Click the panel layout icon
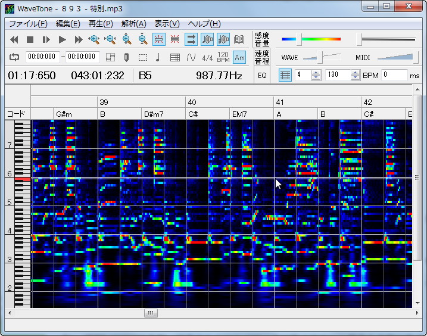The width and height of the screenshot is (427, 336). 110,57
